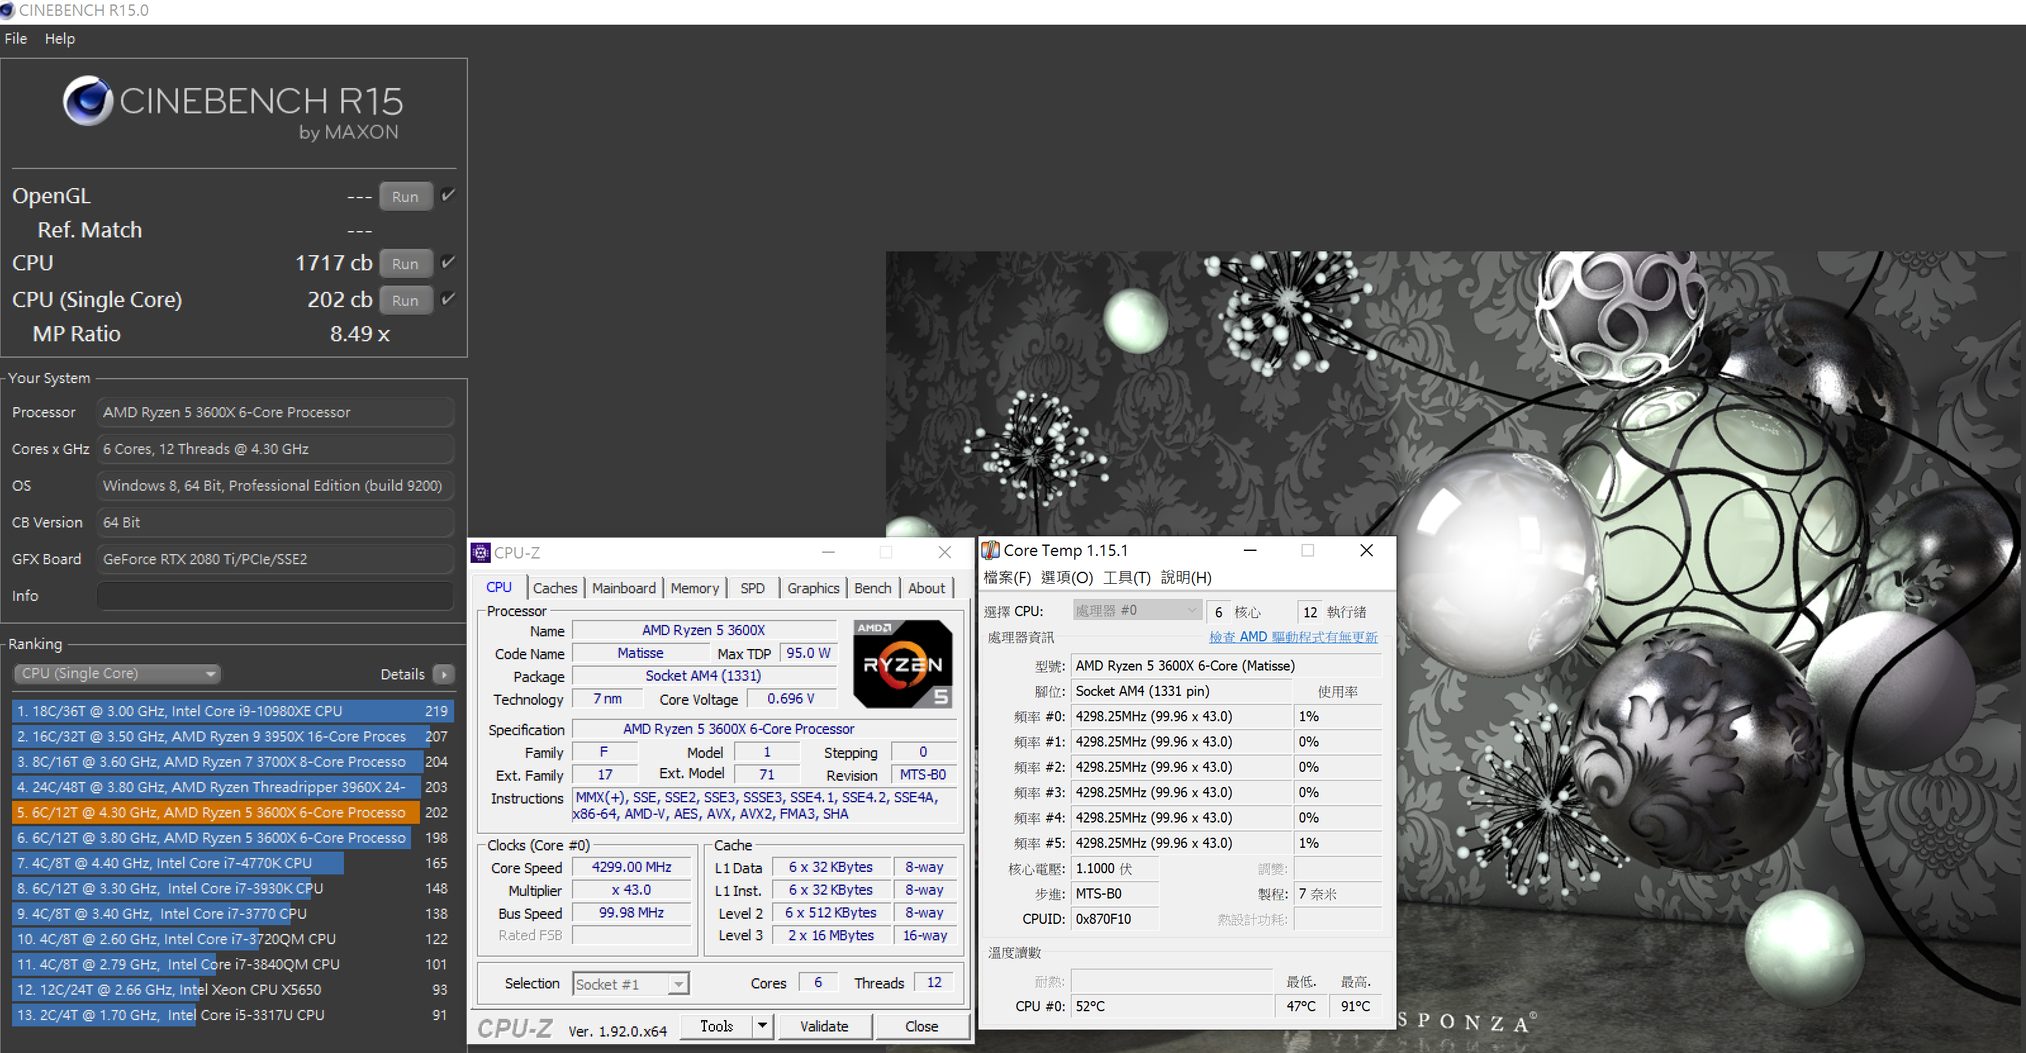Image resolution: width=2026 pixels, height=1053 pixels.
Task: Toggle the CPU (Single Core) test checkbox
Action: 448,299
